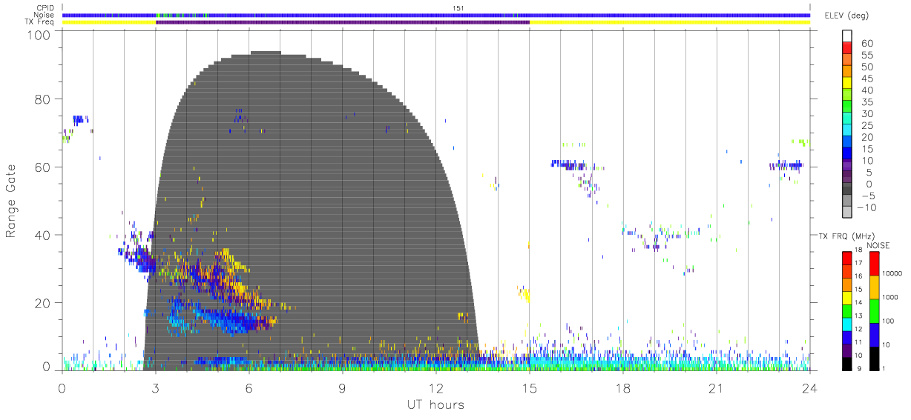911x420 pixels.
Task: Click the "ELEV (deg)" legend title
Action: pos(847,16)
